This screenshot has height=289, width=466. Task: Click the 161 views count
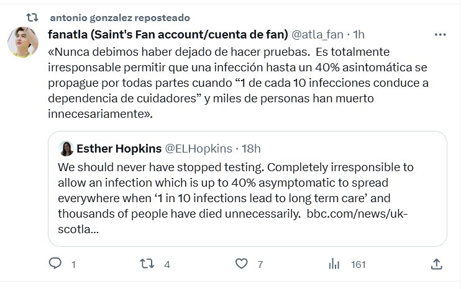359,264
